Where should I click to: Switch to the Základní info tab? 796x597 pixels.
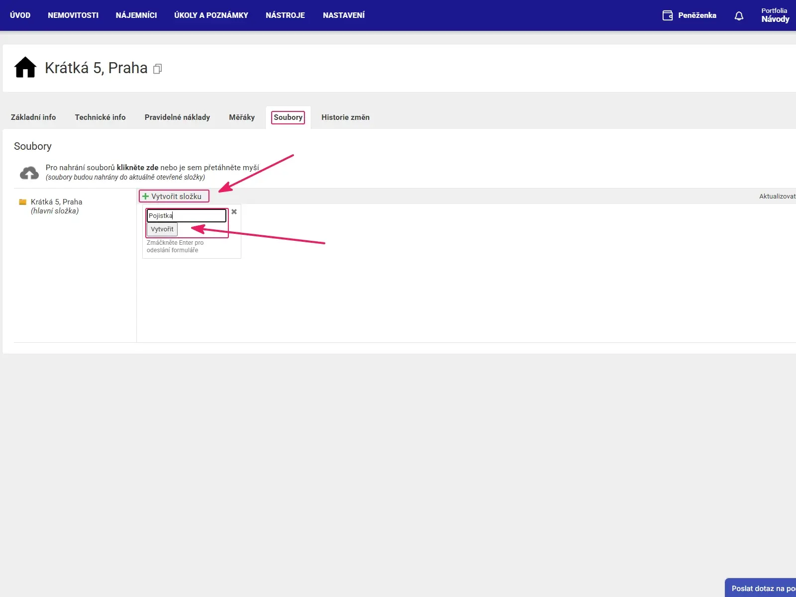coord(33,117)
